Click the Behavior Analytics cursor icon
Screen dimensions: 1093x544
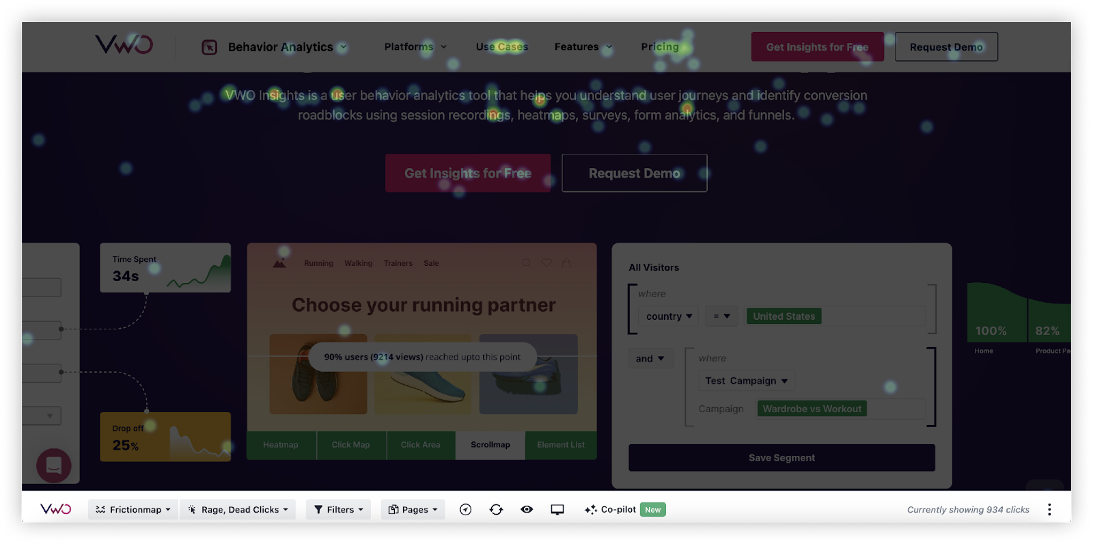(210, 47)
